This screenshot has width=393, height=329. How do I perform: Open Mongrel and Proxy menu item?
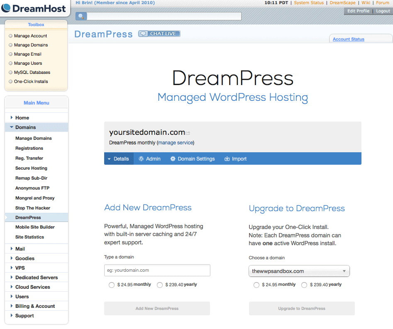pyautogui.click(x=35, y=198)
